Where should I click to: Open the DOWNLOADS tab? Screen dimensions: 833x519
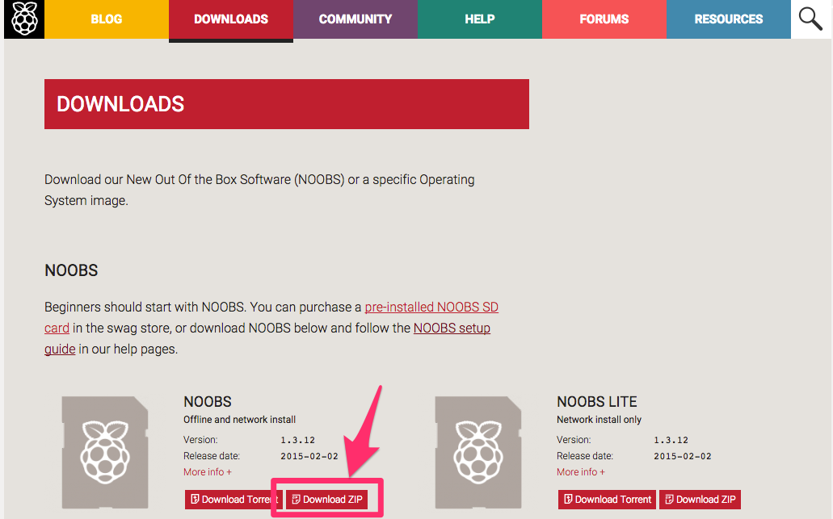click(231, 19)
